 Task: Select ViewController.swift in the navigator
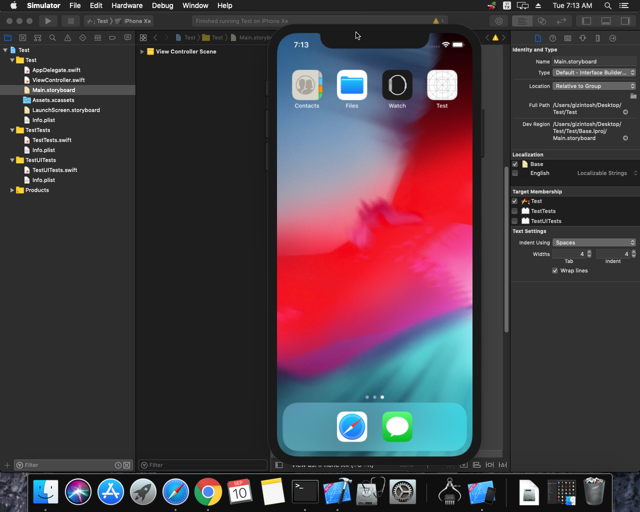point(58,80)
